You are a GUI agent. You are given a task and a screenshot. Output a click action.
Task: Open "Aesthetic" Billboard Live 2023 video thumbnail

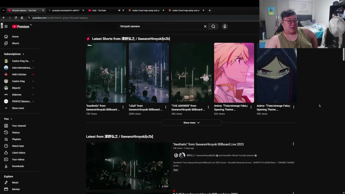tap(128, 166)
